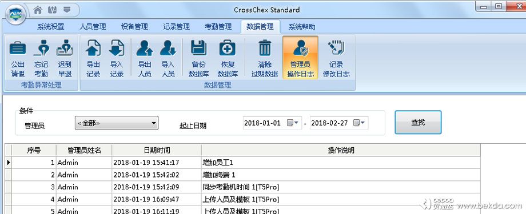Open 记录修改日志 record edit log
The height and width of the screenshot is (214, 526).
336,59
